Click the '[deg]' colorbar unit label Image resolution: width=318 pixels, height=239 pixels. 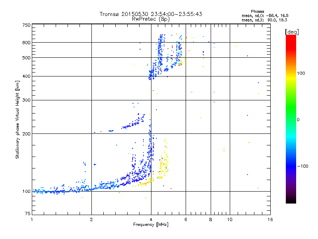(292, 32)
